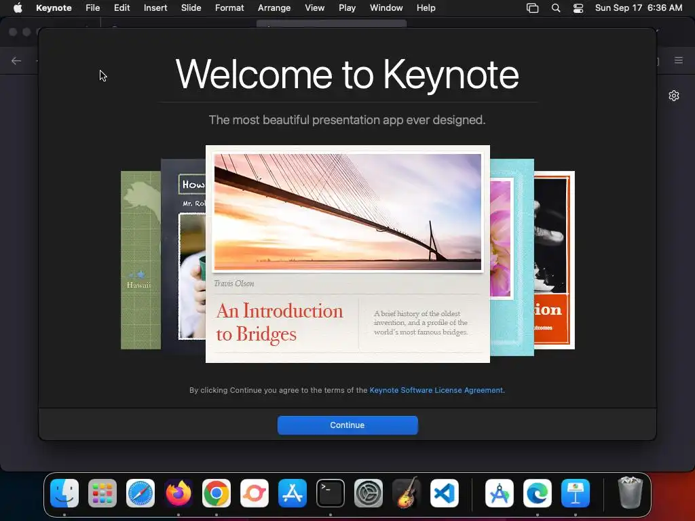Screen dimensions: 695x521
Task: Open the Apple menu
Action: (18, 8)
